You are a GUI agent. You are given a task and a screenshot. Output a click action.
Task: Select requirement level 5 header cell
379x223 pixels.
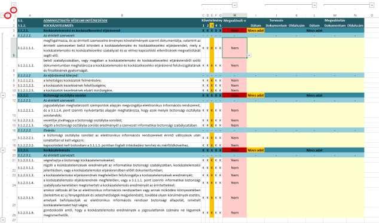coord(220,25)
